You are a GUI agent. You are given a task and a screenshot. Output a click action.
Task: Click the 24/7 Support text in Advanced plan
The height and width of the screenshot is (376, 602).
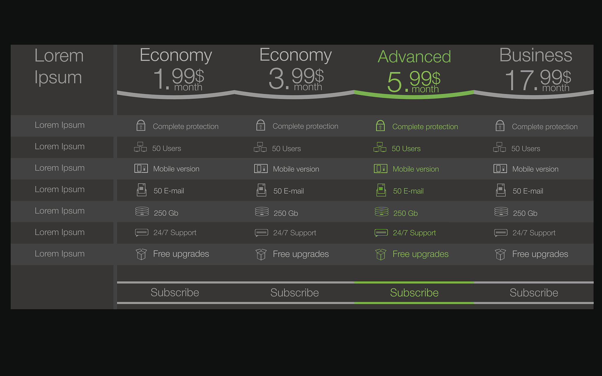click(414, 233)
